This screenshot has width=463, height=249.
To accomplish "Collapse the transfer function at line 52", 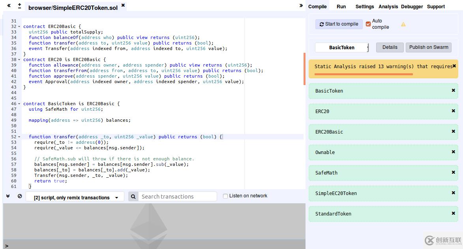I will pos(19,137).
